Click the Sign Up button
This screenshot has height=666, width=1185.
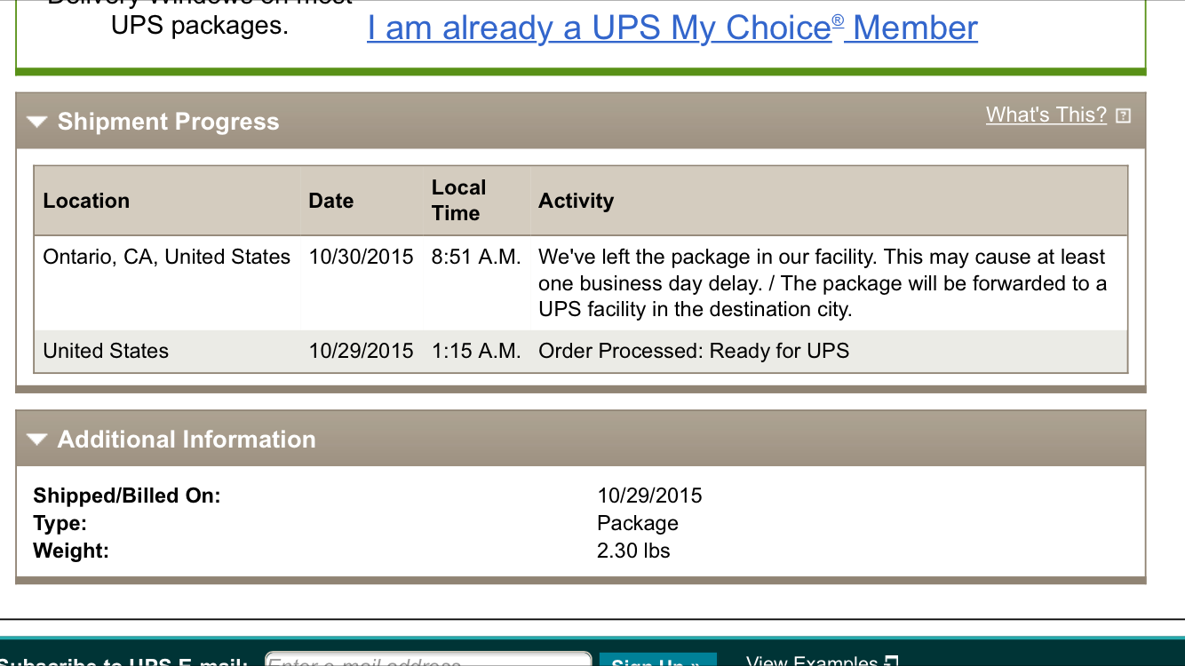pos(658,660)
